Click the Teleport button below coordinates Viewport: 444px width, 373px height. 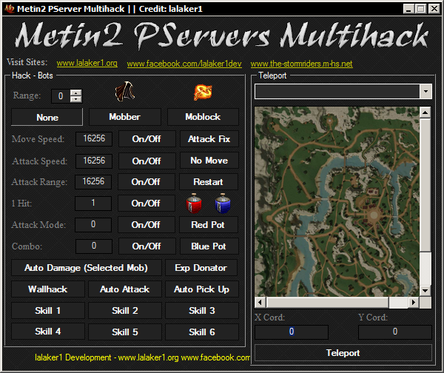(343, 353)
